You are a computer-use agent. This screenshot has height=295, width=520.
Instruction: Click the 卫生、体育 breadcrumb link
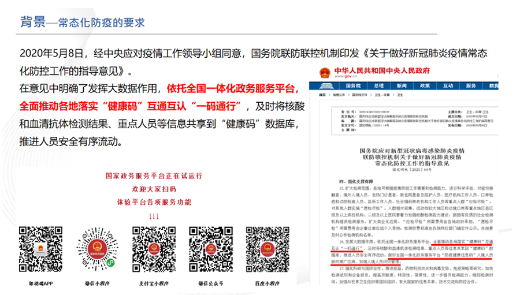click(382, 95)
